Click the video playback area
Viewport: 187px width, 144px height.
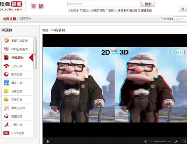coord(115,86)
